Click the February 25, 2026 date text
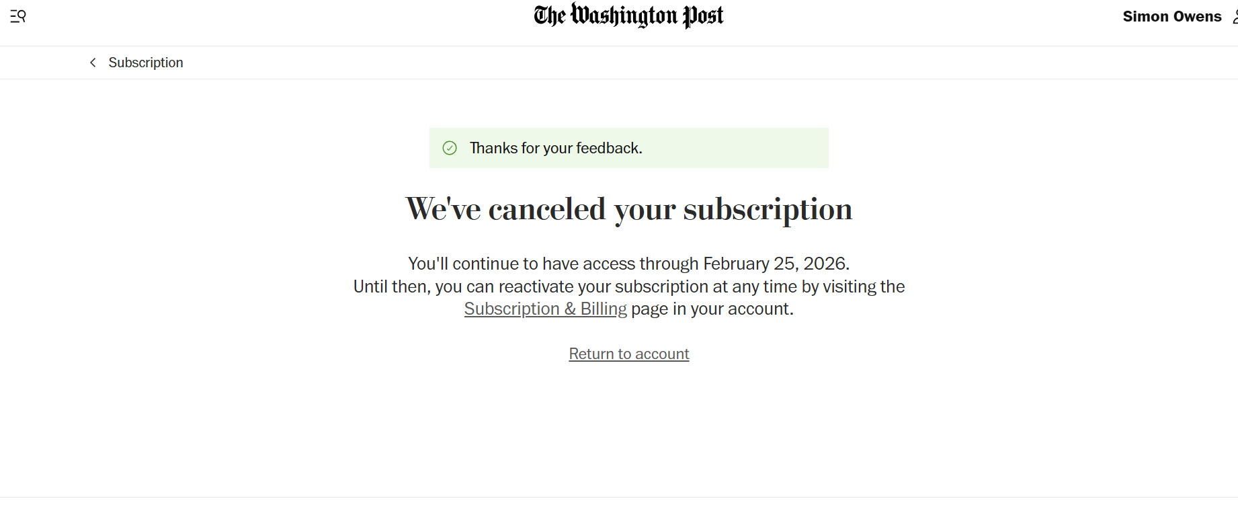The width and height of the screenshot is (1238, 507). point(775,264)
